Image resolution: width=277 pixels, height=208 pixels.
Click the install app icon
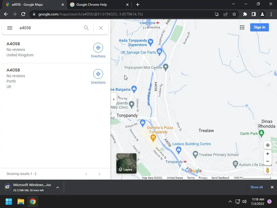point(217,14)
